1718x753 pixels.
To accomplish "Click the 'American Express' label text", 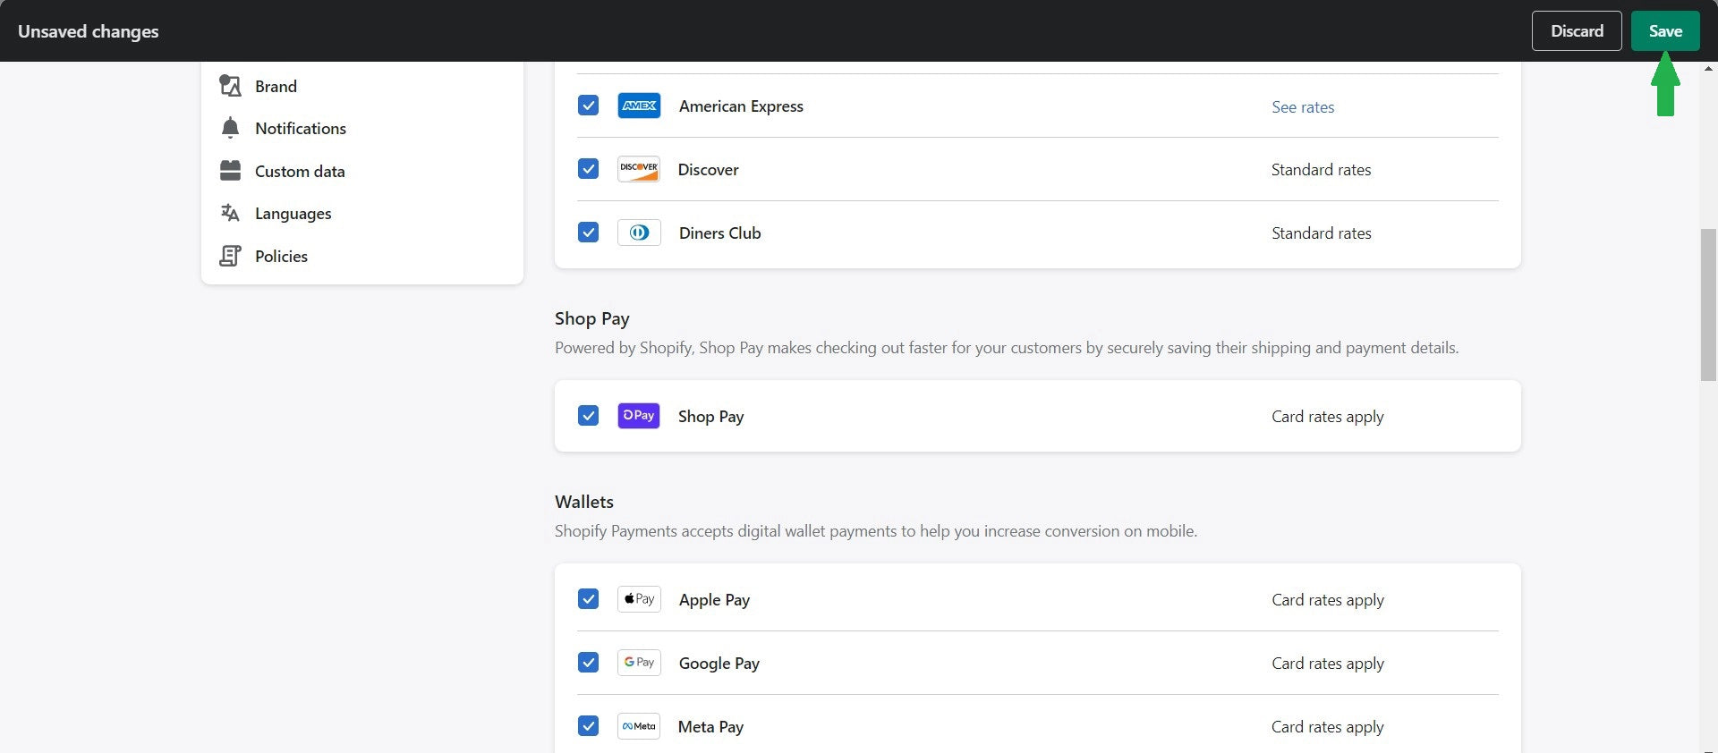I will coord(741,106).
